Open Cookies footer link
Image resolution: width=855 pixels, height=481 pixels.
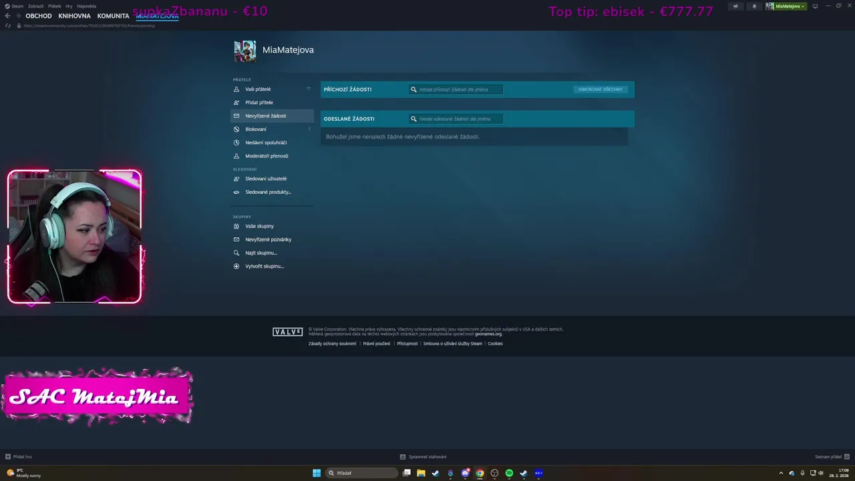pyautogui.click(x=495, y=343)
